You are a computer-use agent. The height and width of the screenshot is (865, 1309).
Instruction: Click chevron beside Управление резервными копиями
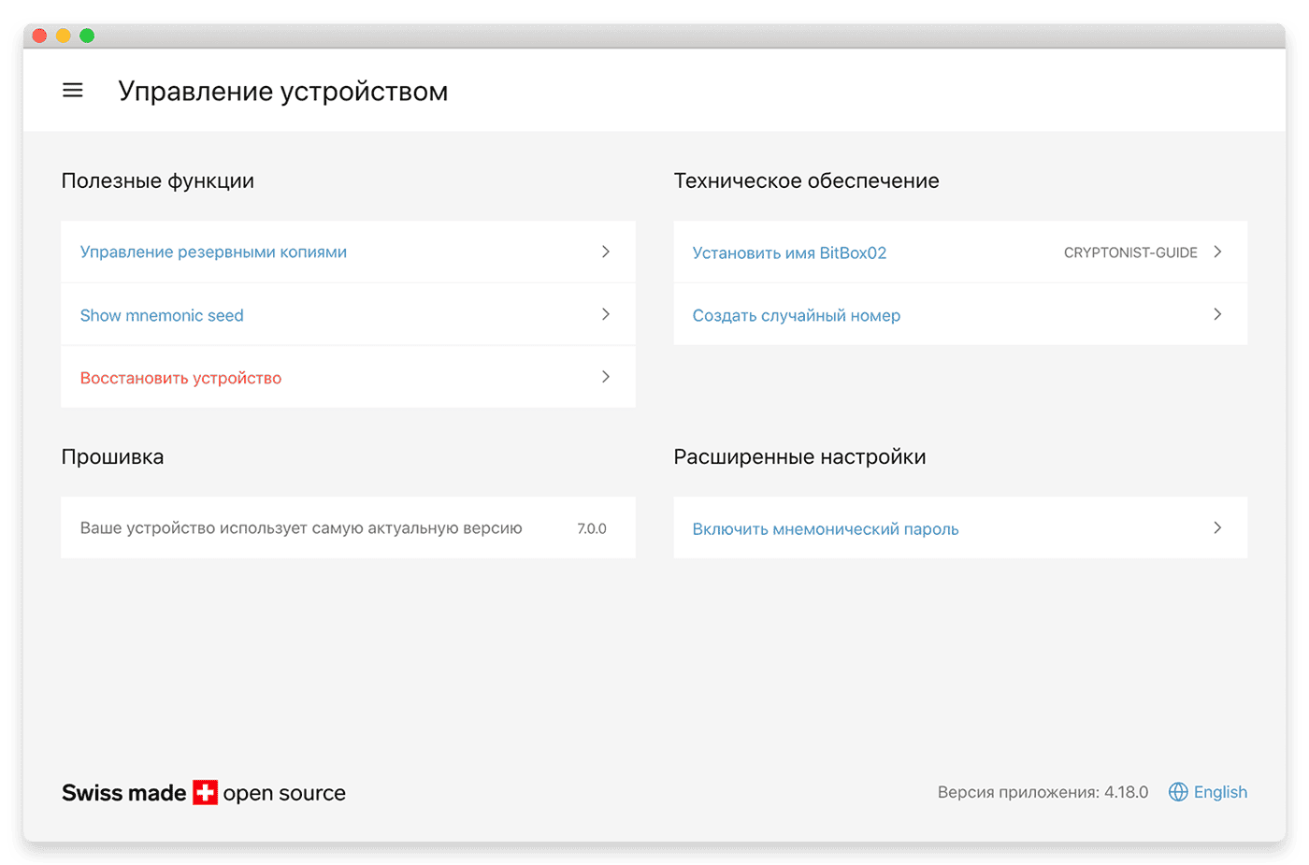[606, 252]
